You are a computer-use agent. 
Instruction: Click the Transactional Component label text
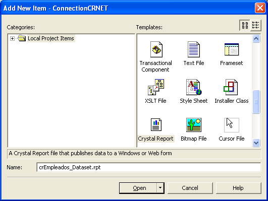click(156, 66)
